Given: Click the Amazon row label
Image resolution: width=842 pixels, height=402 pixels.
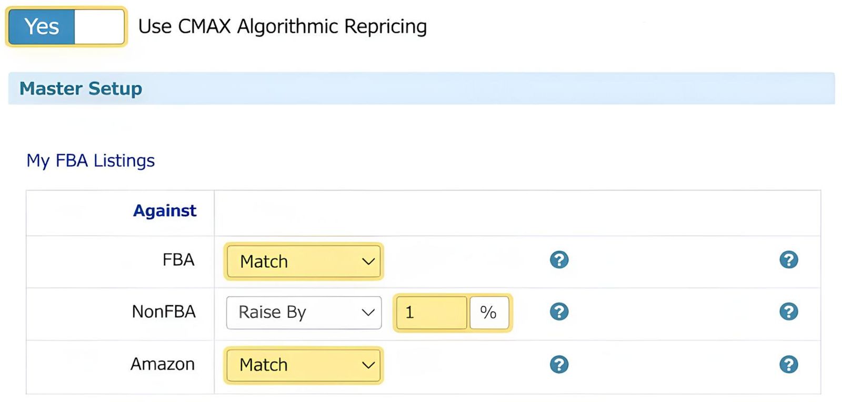Looking at the screenshot, I should pos(163,364).
